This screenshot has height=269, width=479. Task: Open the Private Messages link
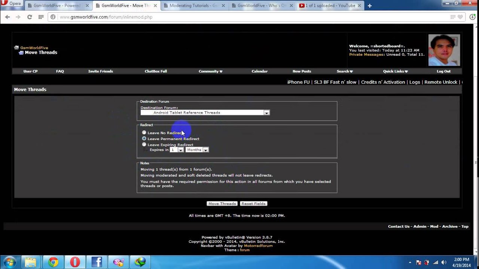(x=366, y=55)
